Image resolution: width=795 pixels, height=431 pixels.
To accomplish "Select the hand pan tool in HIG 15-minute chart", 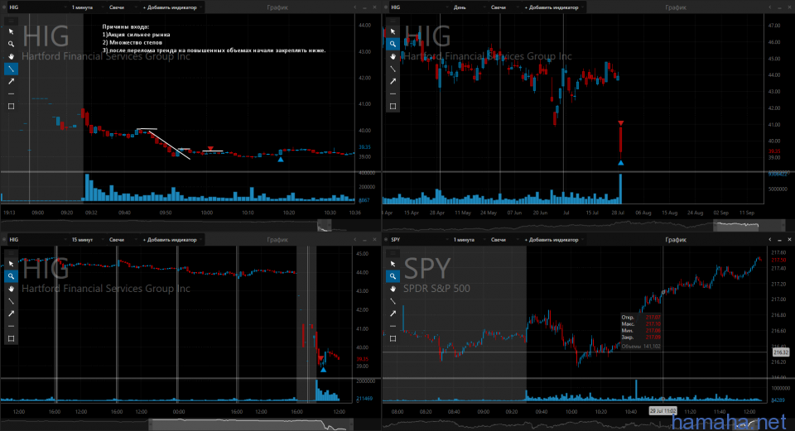I will pyautogui.click(x=11, y=289).
